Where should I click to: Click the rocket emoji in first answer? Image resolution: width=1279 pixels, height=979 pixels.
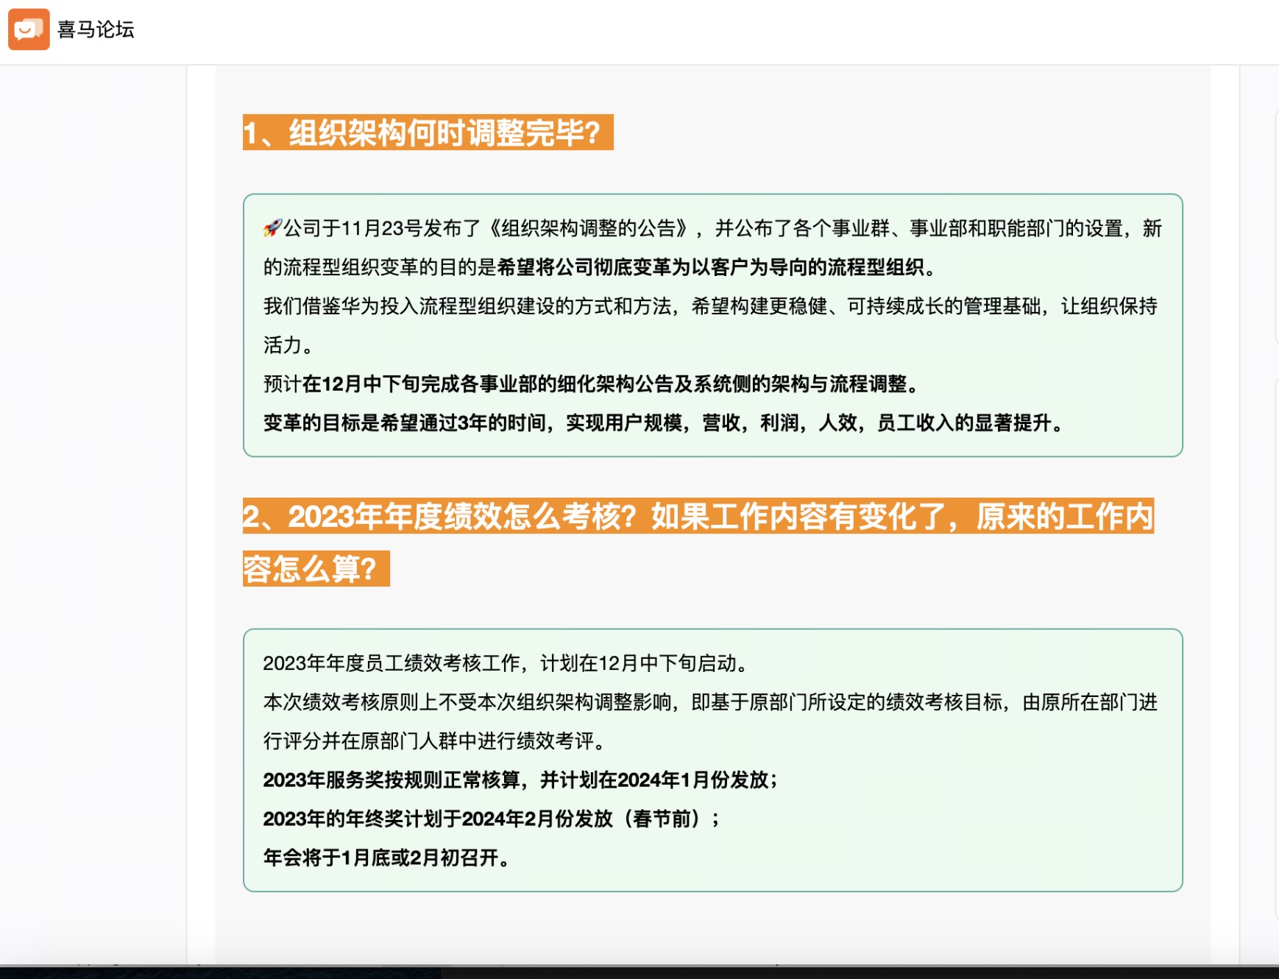(x=272, y=228)
